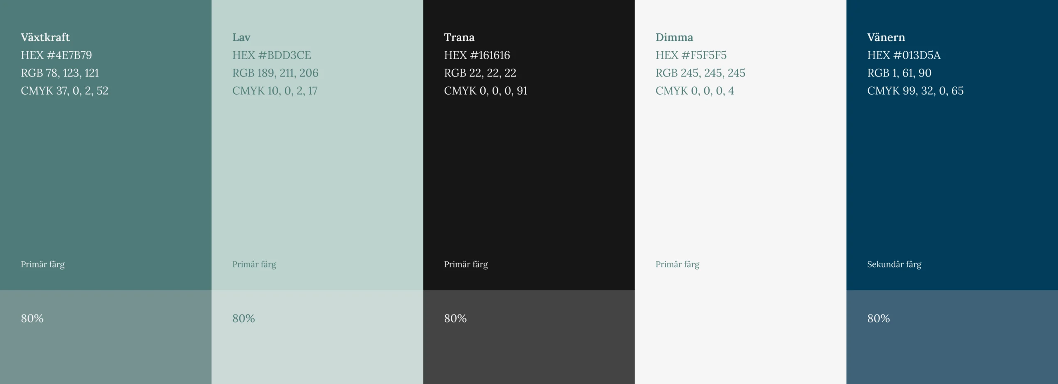This screenshot has height=384, width=1058.
Task: Click the Vänern color heading
Action: [886, 37]
